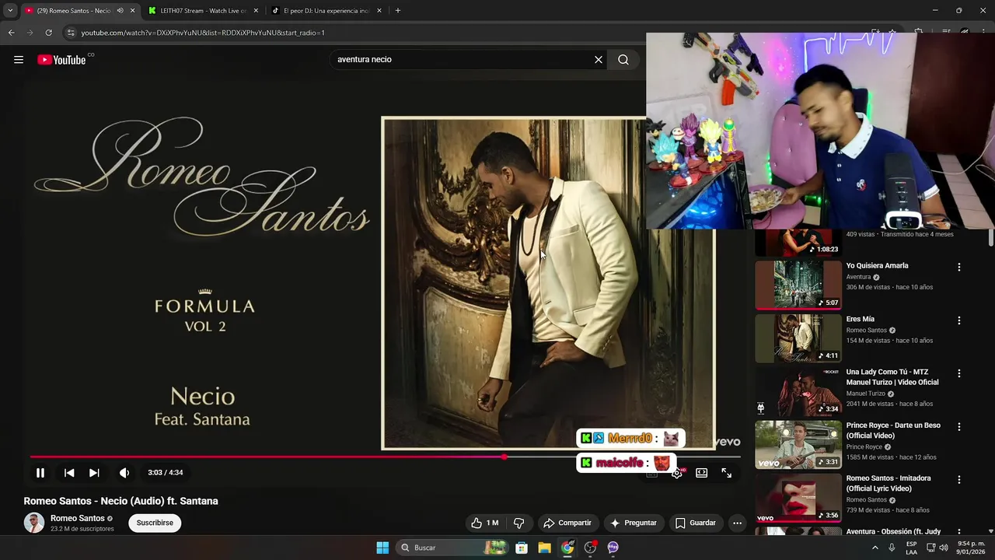Save video using Guardar button
995x560 pixels.
695,523
